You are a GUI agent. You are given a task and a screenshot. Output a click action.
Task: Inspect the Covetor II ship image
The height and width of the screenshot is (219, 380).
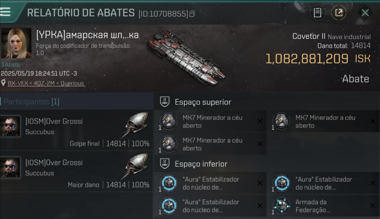[186, 56]
